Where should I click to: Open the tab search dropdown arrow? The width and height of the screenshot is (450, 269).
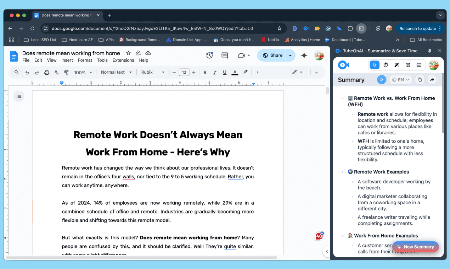[x=440, y=15]
